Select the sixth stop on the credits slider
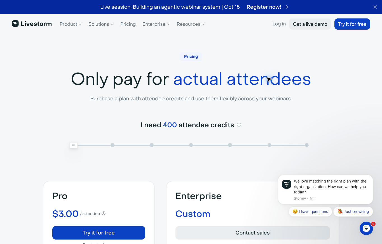This screenshot has height=244, width=382. point(269,145)
